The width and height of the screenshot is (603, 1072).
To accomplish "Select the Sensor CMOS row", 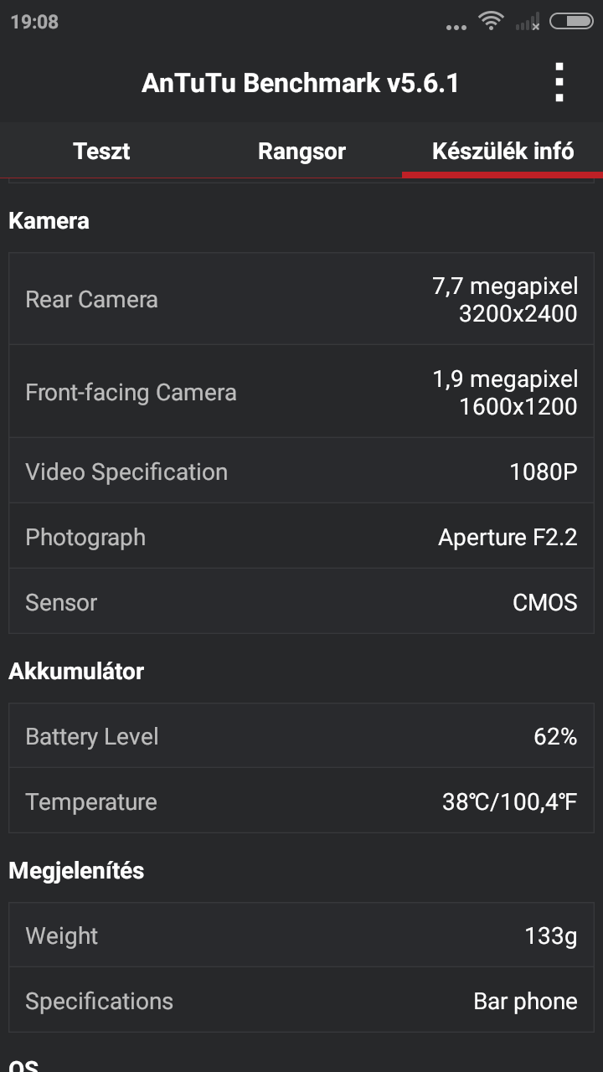I will (301, 602).
